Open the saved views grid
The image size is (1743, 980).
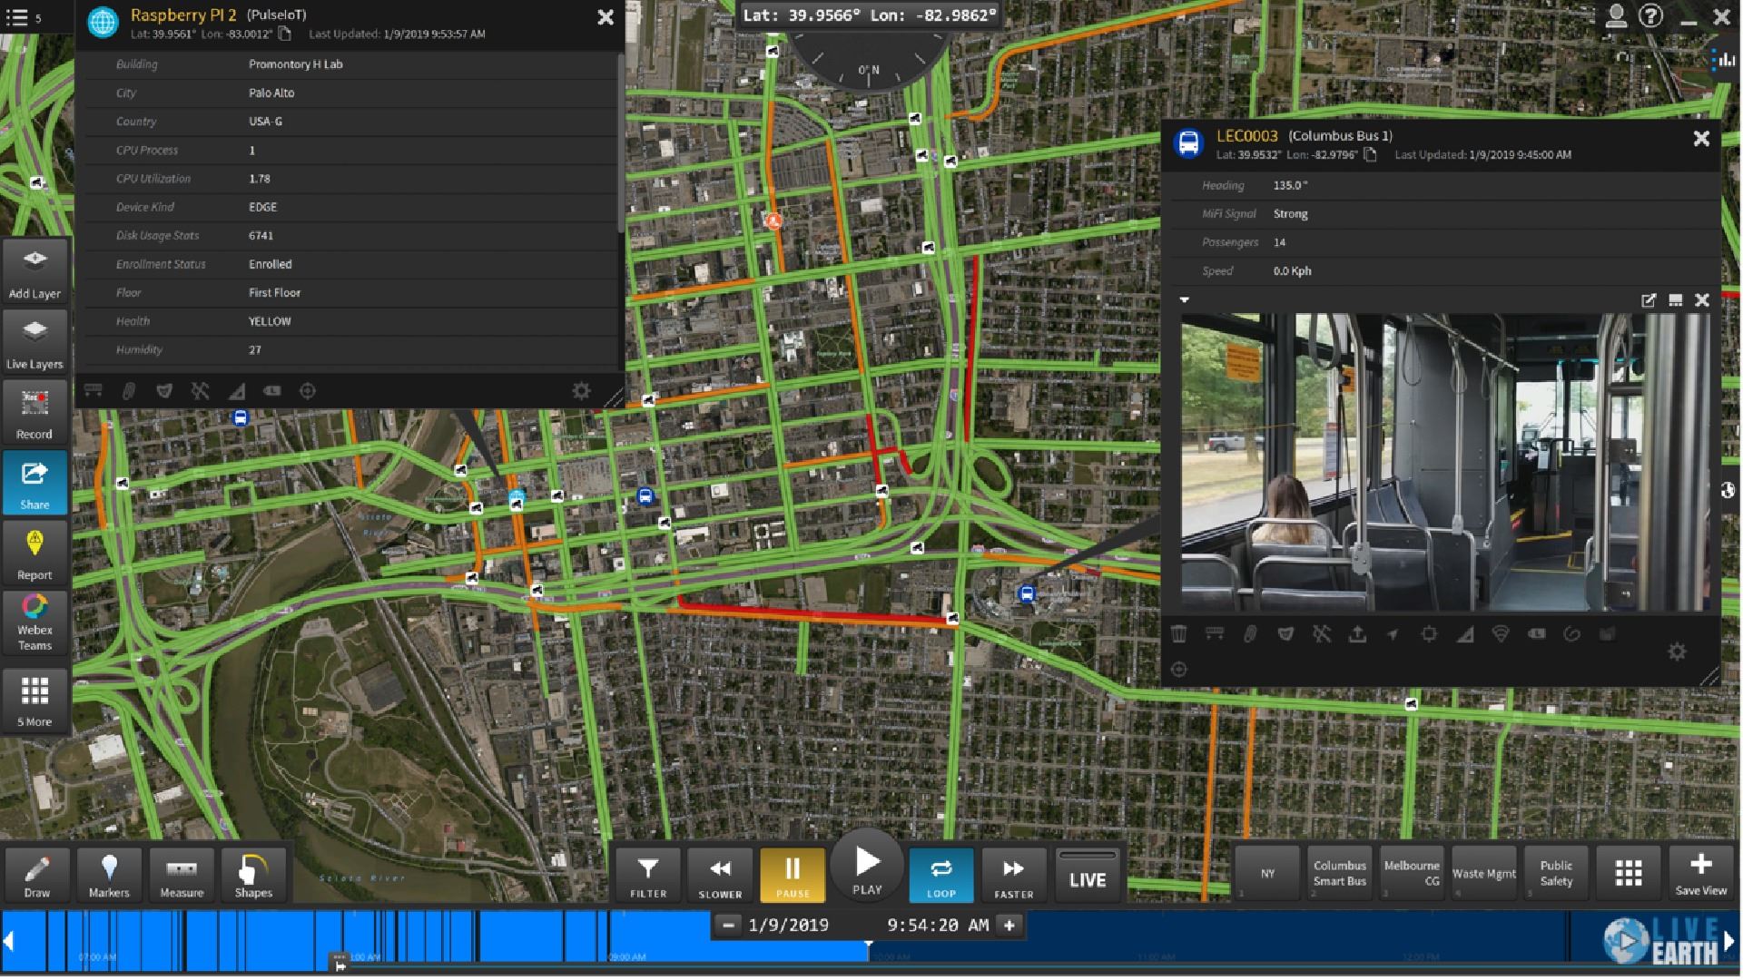pos(1629,873)
